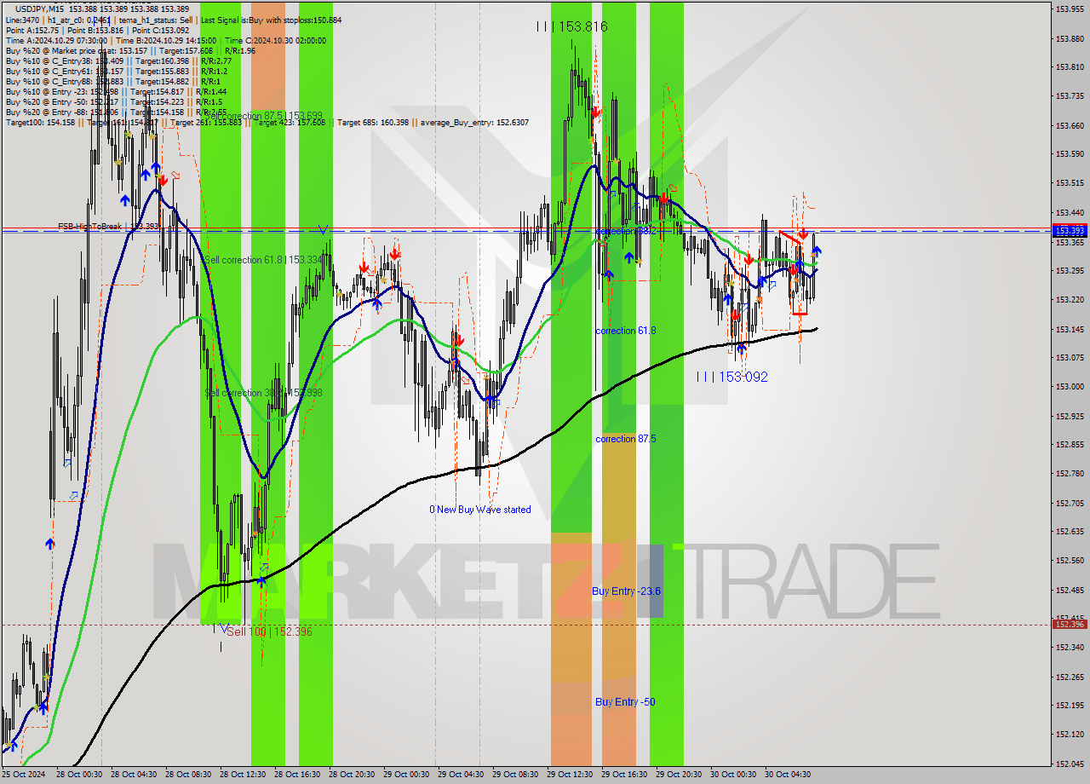Click the 'Sell 100 | 152.396' label
This screenshot has height=784, width=1090.
click(269, 631)
